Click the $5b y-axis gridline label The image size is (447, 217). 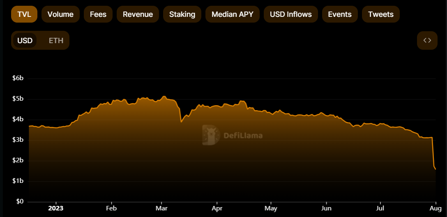(18, 99)
